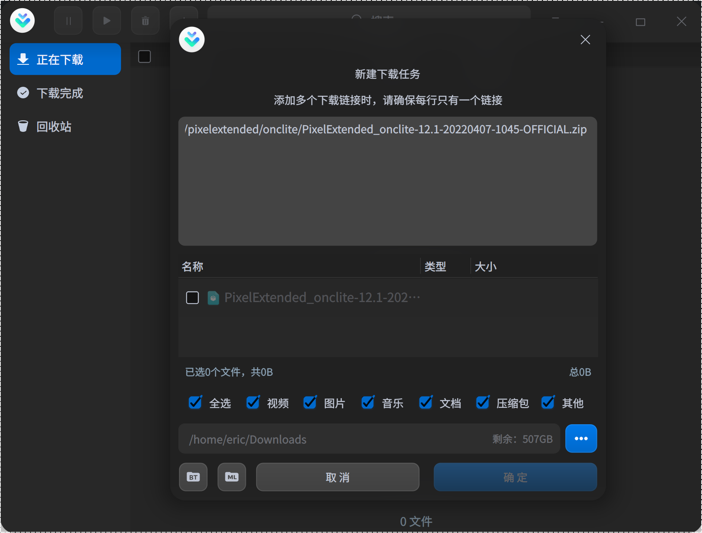
Task: Click the Motrix logo in the dialog
Action: point(192,39)
